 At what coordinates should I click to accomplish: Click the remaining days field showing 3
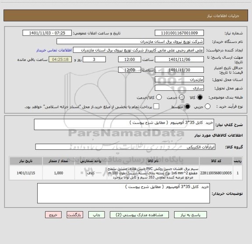point(94,60)
